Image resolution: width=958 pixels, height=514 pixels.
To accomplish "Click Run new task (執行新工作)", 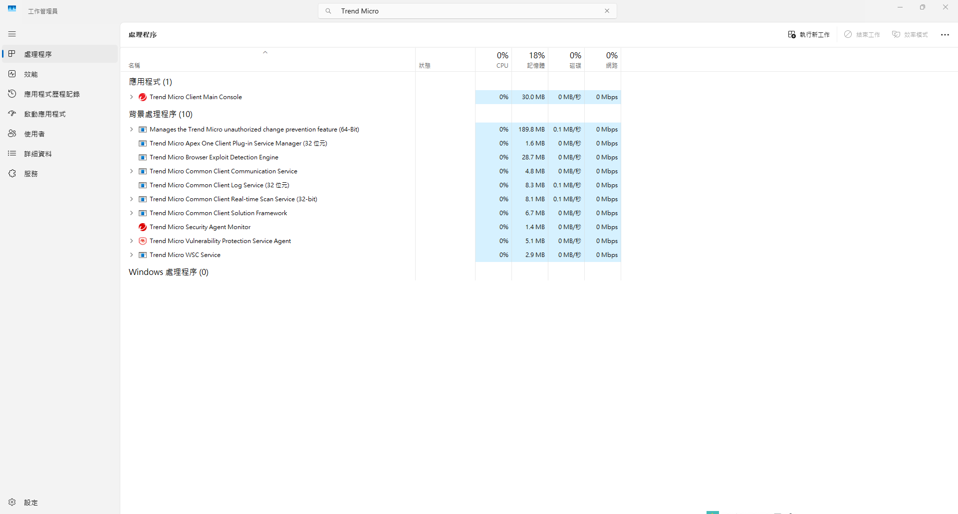I will point(809,34).
